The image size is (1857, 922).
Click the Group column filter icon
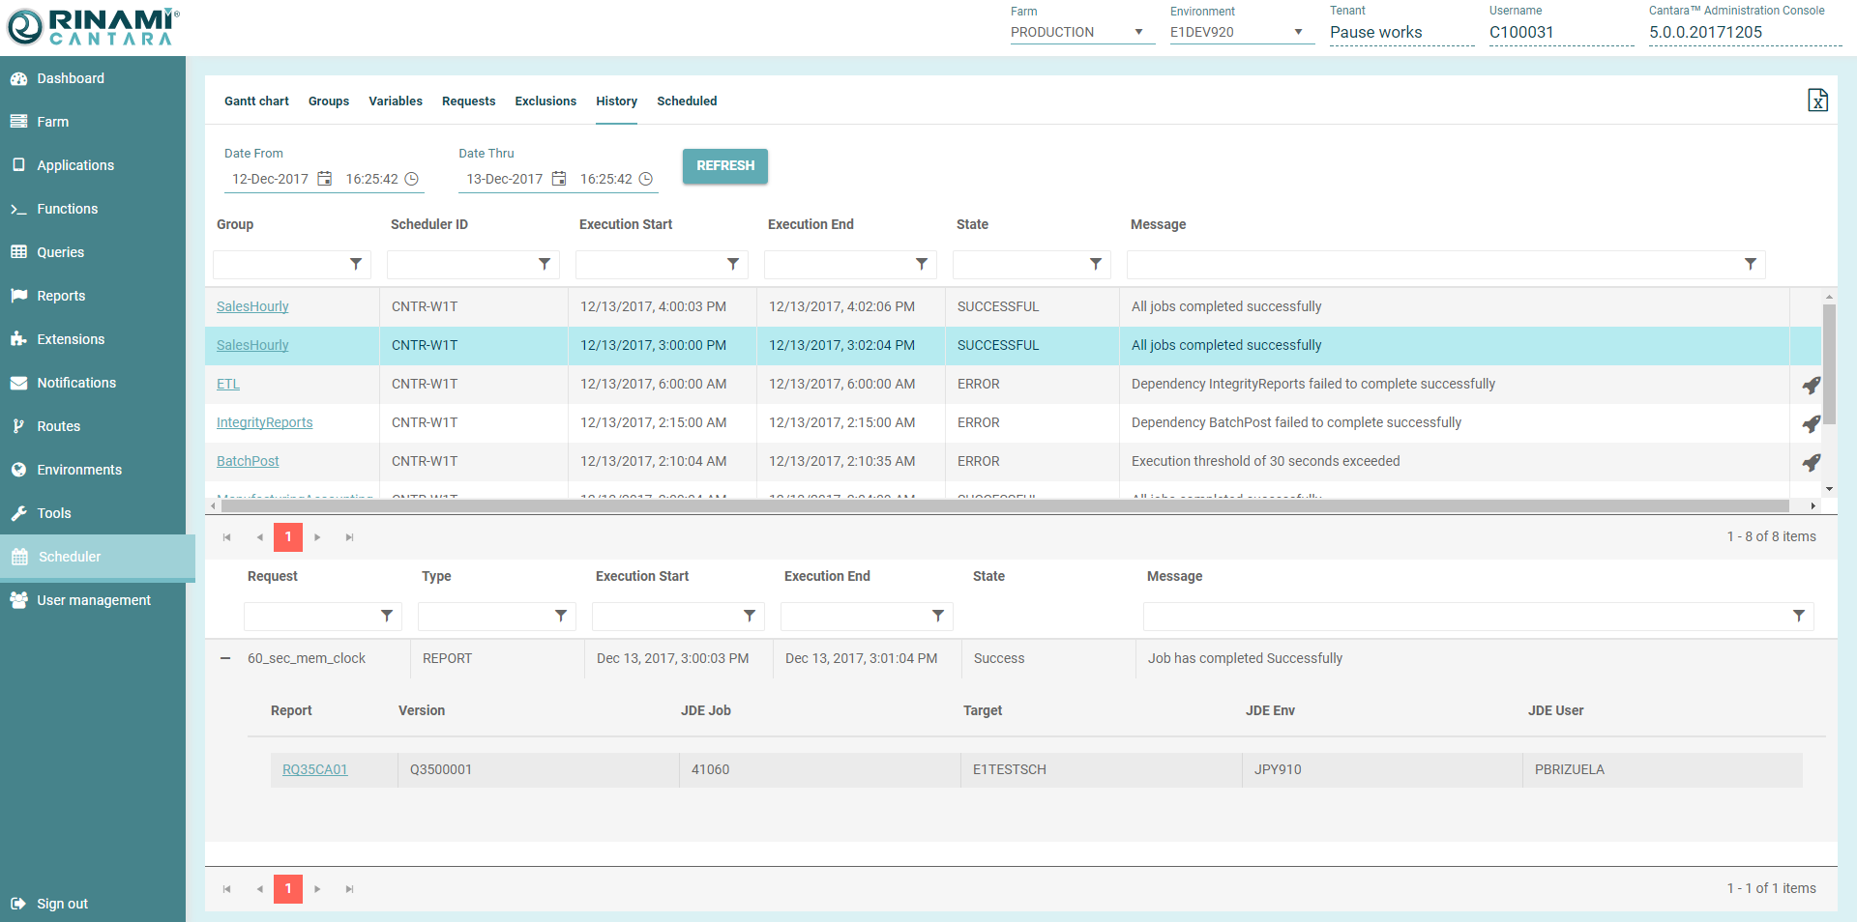click(x=356, y=264)
